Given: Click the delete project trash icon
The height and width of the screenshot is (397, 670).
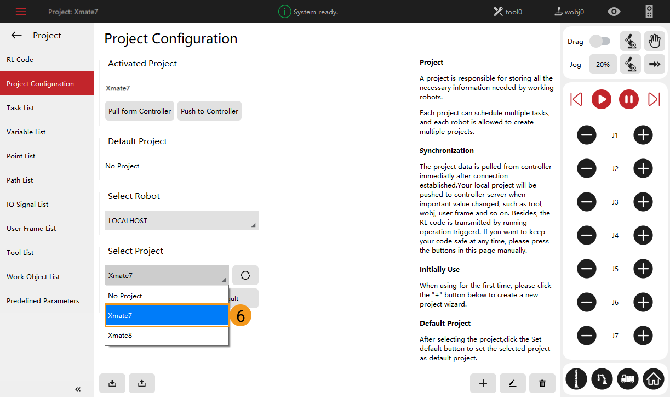Looking at the screenshot, I should tap(542, 383).
